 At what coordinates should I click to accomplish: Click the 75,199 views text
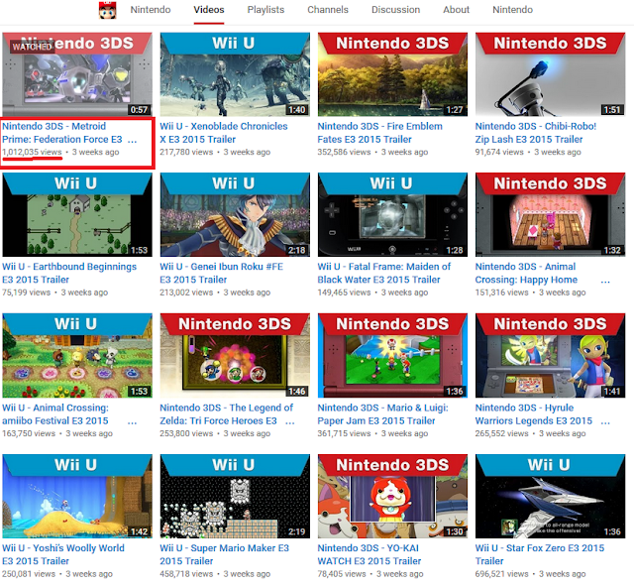[27, 293]
